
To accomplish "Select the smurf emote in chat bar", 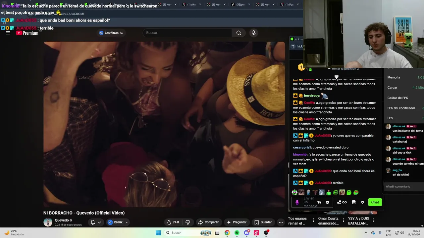I will (x=308, y=192).
